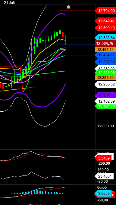The width and height of the screenshot is (116, 205).
Task: Select the green price label 12.121,98
Action: tap(105, 106)
